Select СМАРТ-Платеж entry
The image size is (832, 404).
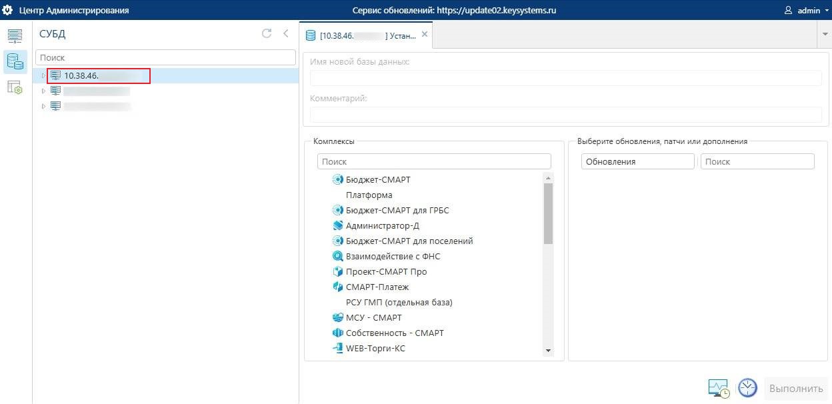point(377,287)
